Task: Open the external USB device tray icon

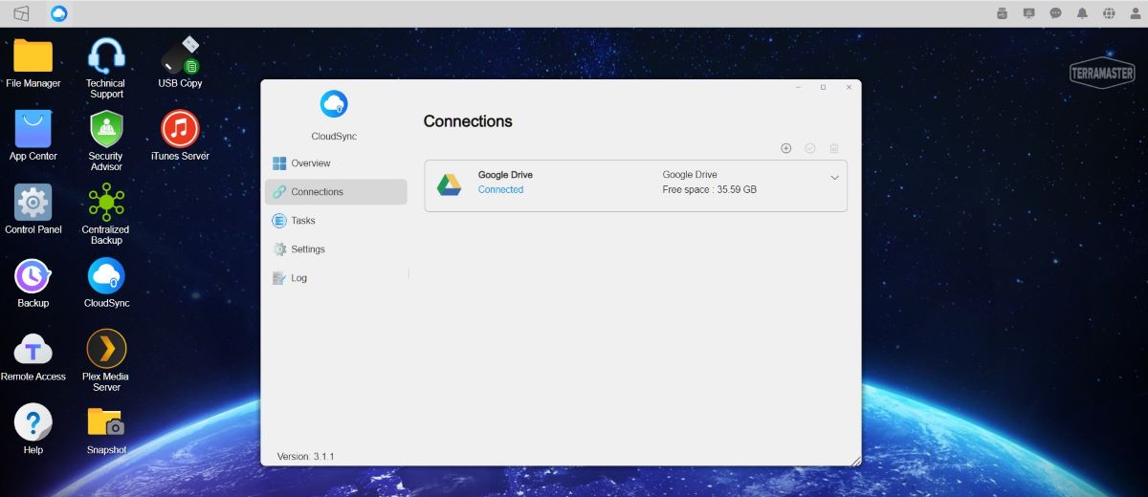Action: point(1002,13)
